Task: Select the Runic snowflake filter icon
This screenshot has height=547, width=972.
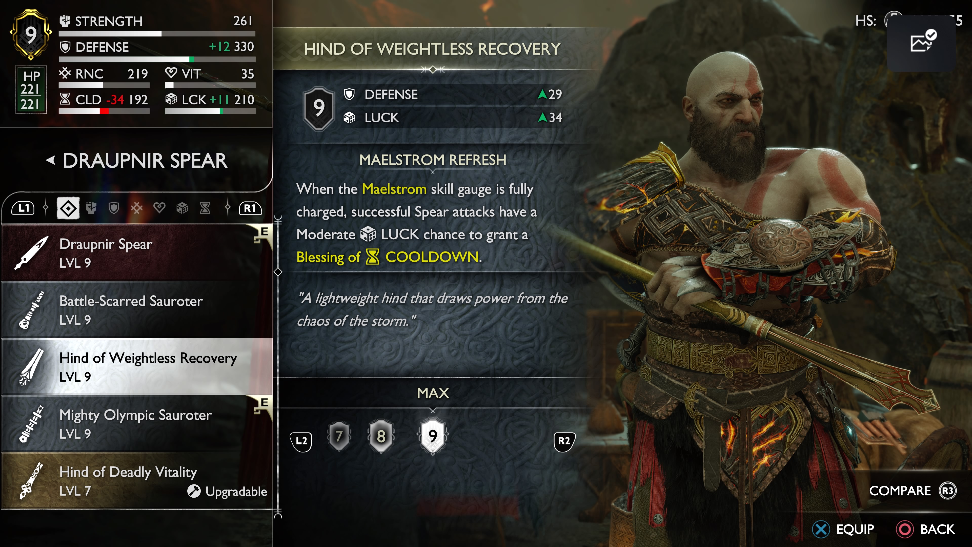Action: coord(137,208)
